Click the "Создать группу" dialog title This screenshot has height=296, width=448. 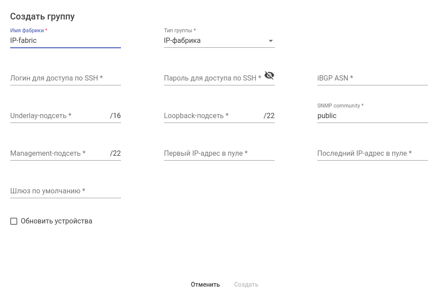[x=43, y=17]
